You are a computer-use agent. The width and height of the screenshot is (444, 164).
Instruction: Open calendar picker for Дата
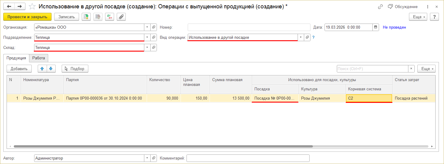pos(376,27)
